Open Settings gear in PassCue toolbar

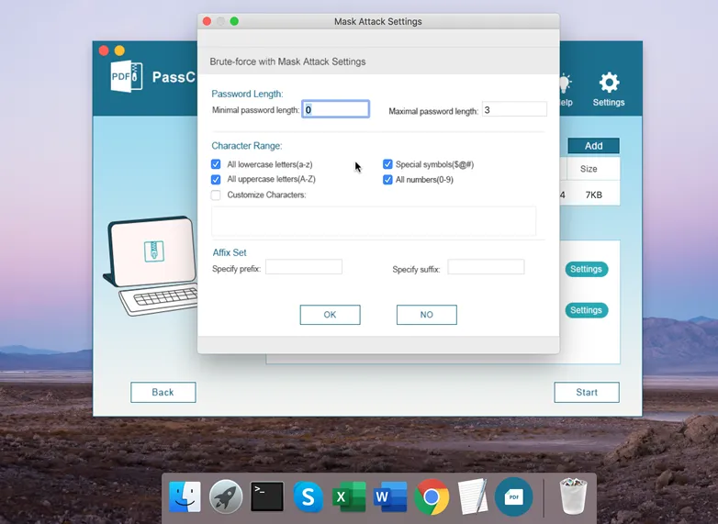coord(609,89)
